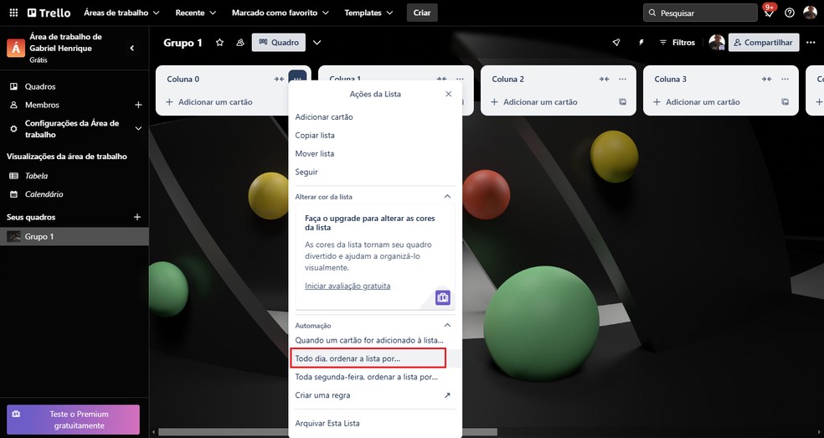Click the Criar button
This screenshot has height=438, width=824.
[422, 13]
